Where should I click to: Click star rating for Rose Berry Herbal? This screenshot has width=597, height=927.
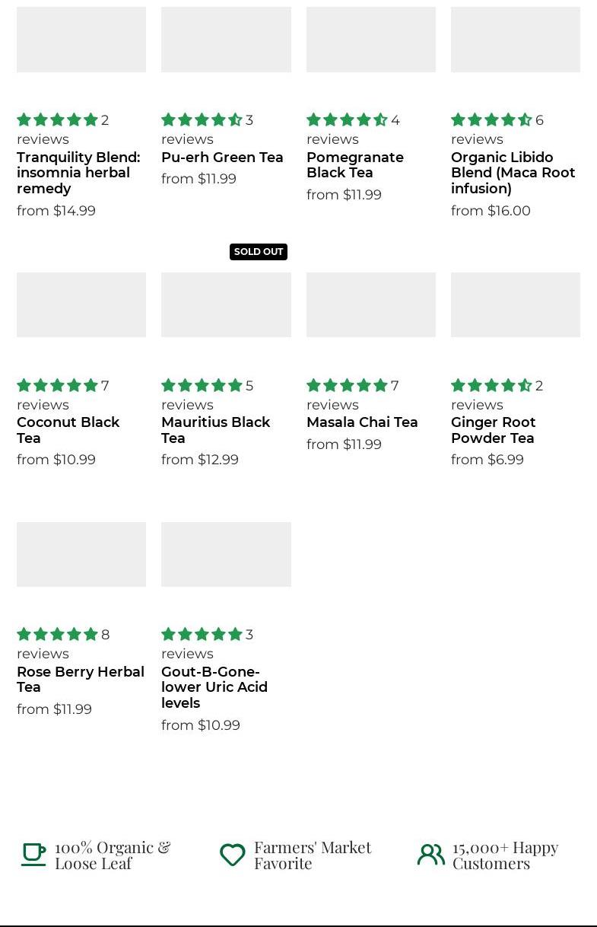click(x=58, y=635)
